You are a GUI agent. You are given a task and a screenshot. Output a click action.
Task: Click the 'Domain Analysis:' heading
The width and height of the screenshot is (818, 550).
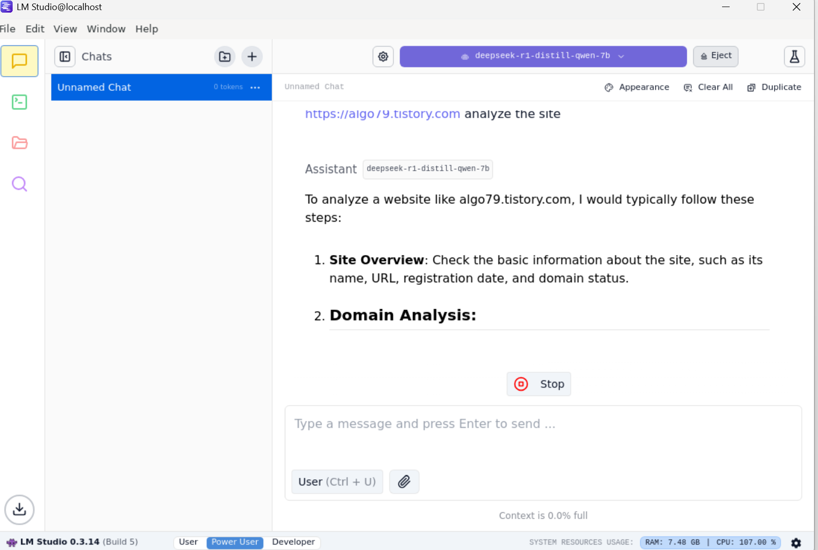point(403,315)
